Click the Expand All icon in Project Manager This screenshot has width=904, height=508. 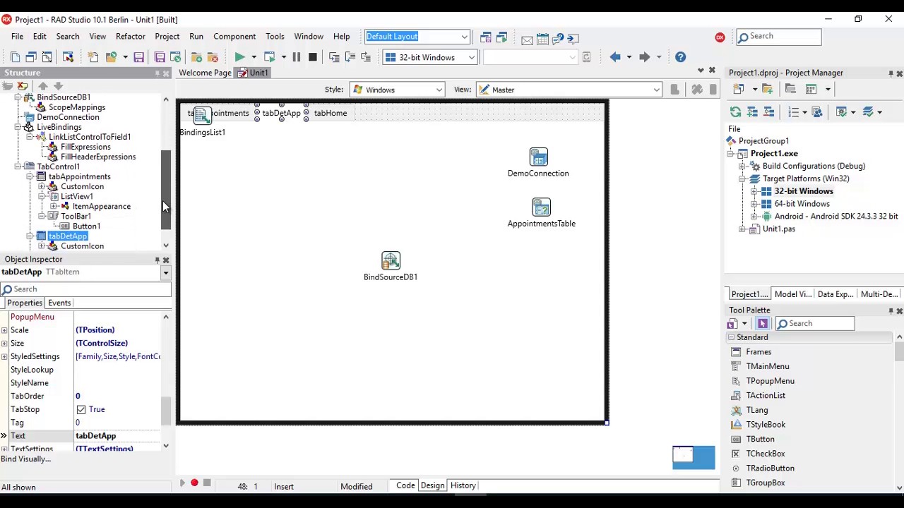[x=752, y=112]
